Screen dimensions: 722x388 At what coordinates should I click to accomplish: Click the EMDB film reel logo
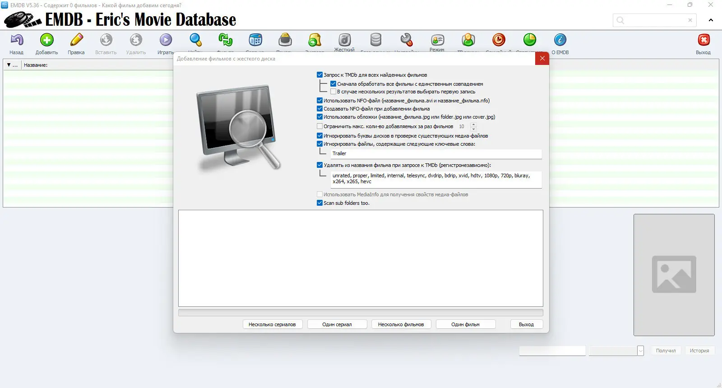pyautogui.click(x=23, y=20)
